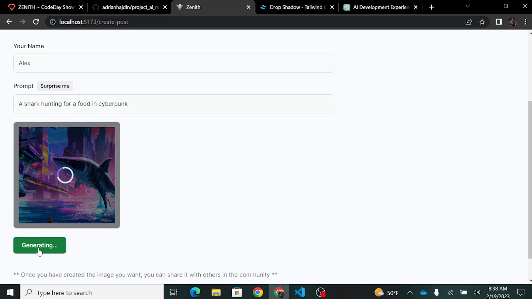Screen dimensions: 532x299
Task: Open a new browser tab with plus icon
Action: click(x=431, y=7)
